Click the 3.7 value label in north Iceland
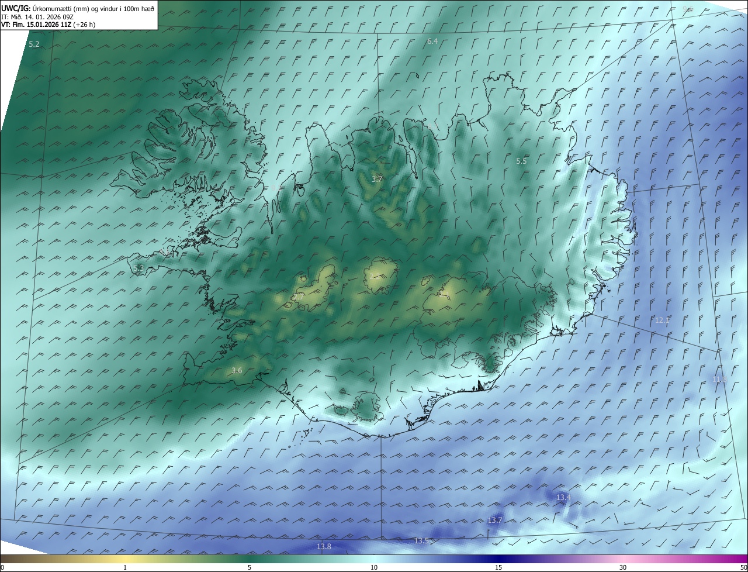 pos(377,179)
